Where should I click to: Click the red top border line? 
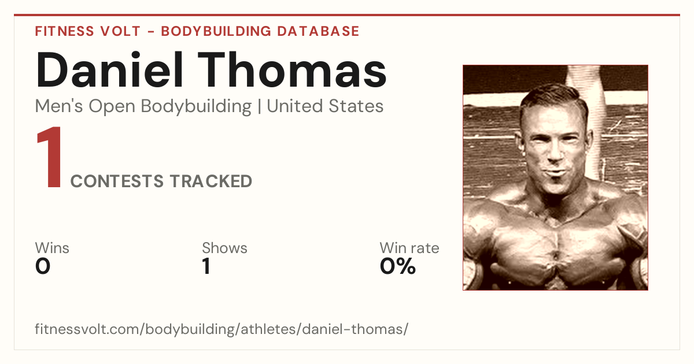(x=347, y=15)
